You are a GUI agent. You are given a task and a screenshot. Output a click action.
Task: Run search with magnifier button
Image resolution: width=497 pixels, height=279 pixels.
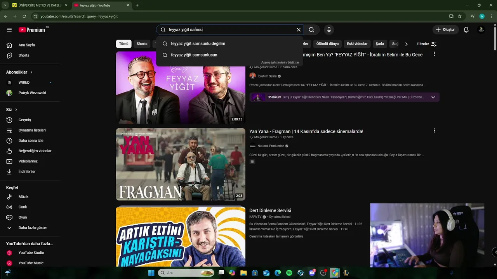click(x=311, y=30)
